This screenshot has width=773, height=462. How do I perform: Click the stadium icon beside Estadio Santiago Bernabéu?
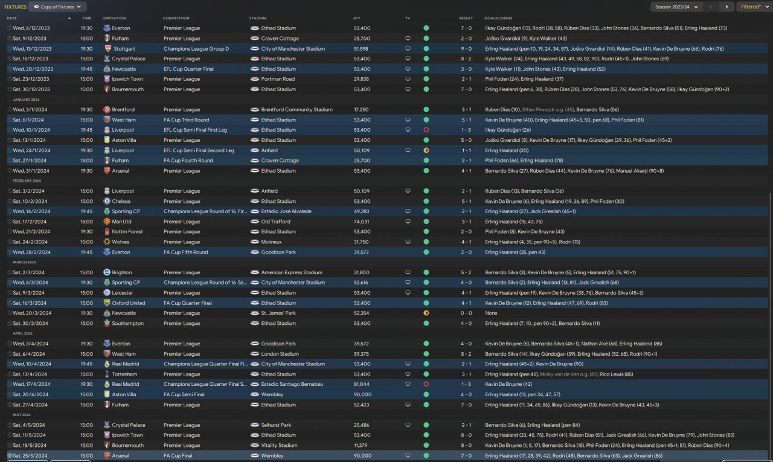254,384
